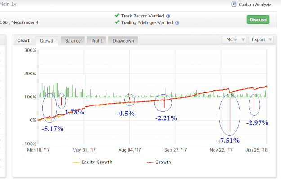Screen dimensions: 281x179
Task: Click the -100% y-axis label
Action: pos(29,144)
